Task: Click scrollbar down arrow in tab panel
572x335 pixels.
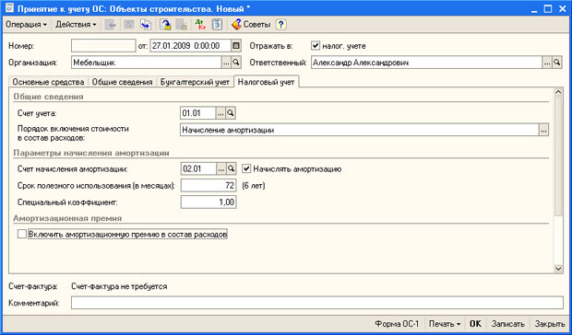Action: 558,269
